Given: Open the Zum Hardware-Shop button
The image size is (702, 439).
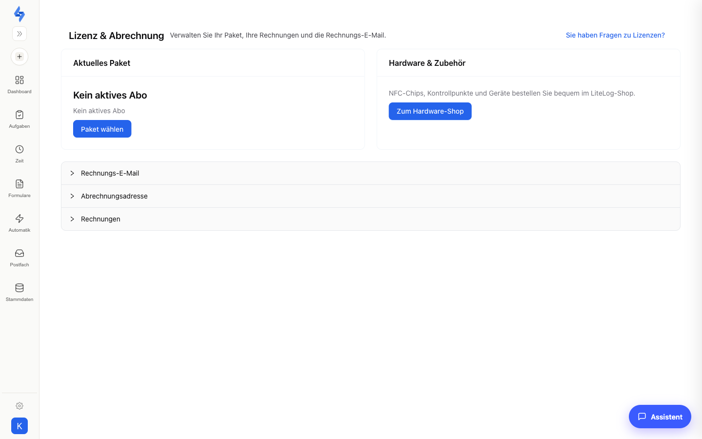Looking at the screenshot, I should pos(430,111).
